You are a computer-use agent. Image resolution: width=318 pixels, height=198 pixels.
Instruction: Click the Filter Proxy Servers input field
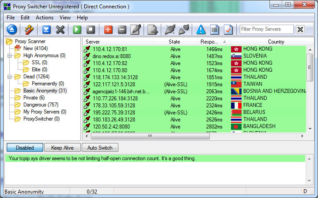pos(266,29)
